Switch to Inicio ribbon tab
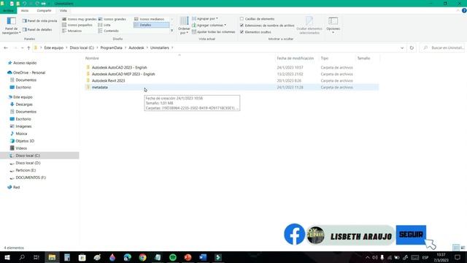The width and height of the screenshot is (467, 263). [25, 10]
